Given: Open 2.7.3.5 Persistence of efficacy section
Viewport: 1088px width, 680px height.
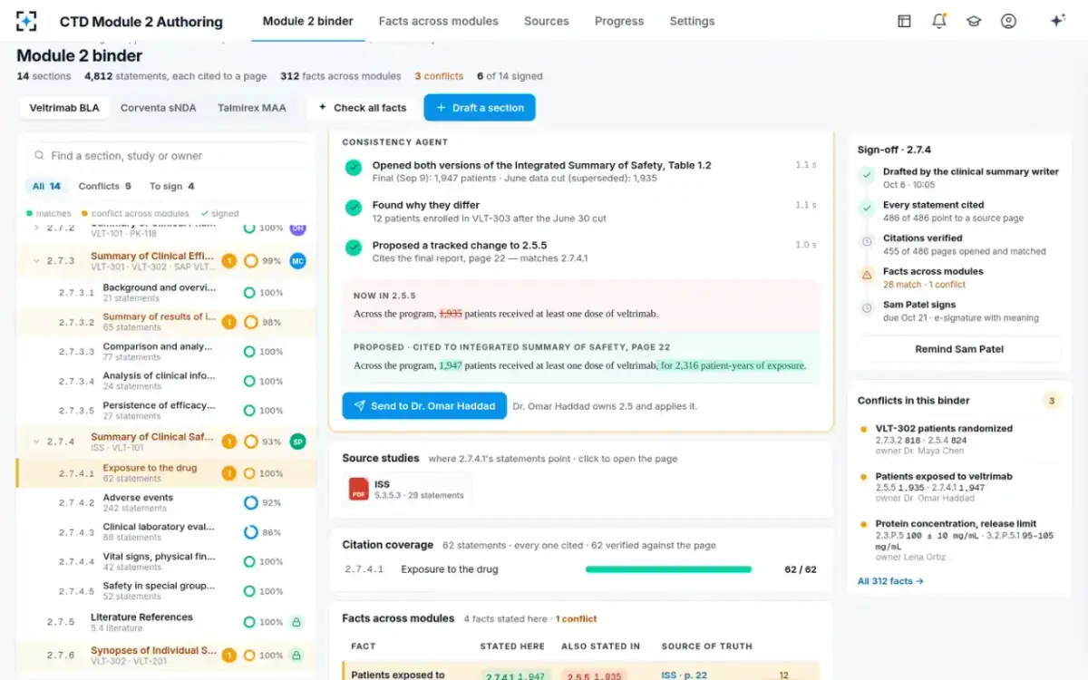Looking at the screenshot, I should pos(166,410).
